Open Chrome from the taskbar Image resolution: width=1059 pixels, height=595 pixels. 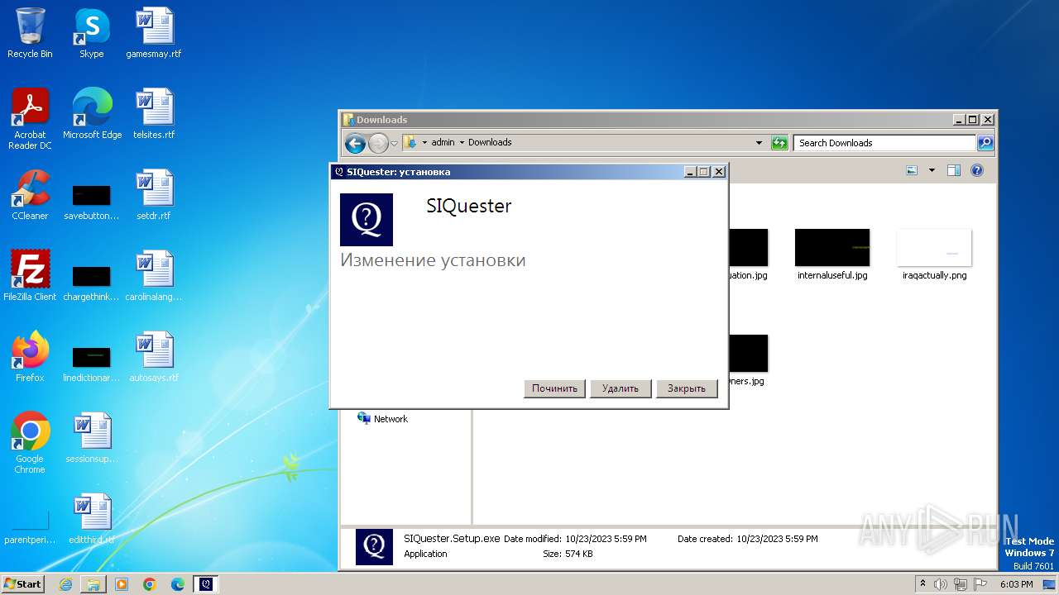click(150, 584)
